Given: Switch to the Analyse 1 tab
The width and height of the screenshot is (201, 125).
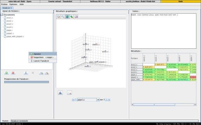Looking at the screenshot, I should [7, 8].
